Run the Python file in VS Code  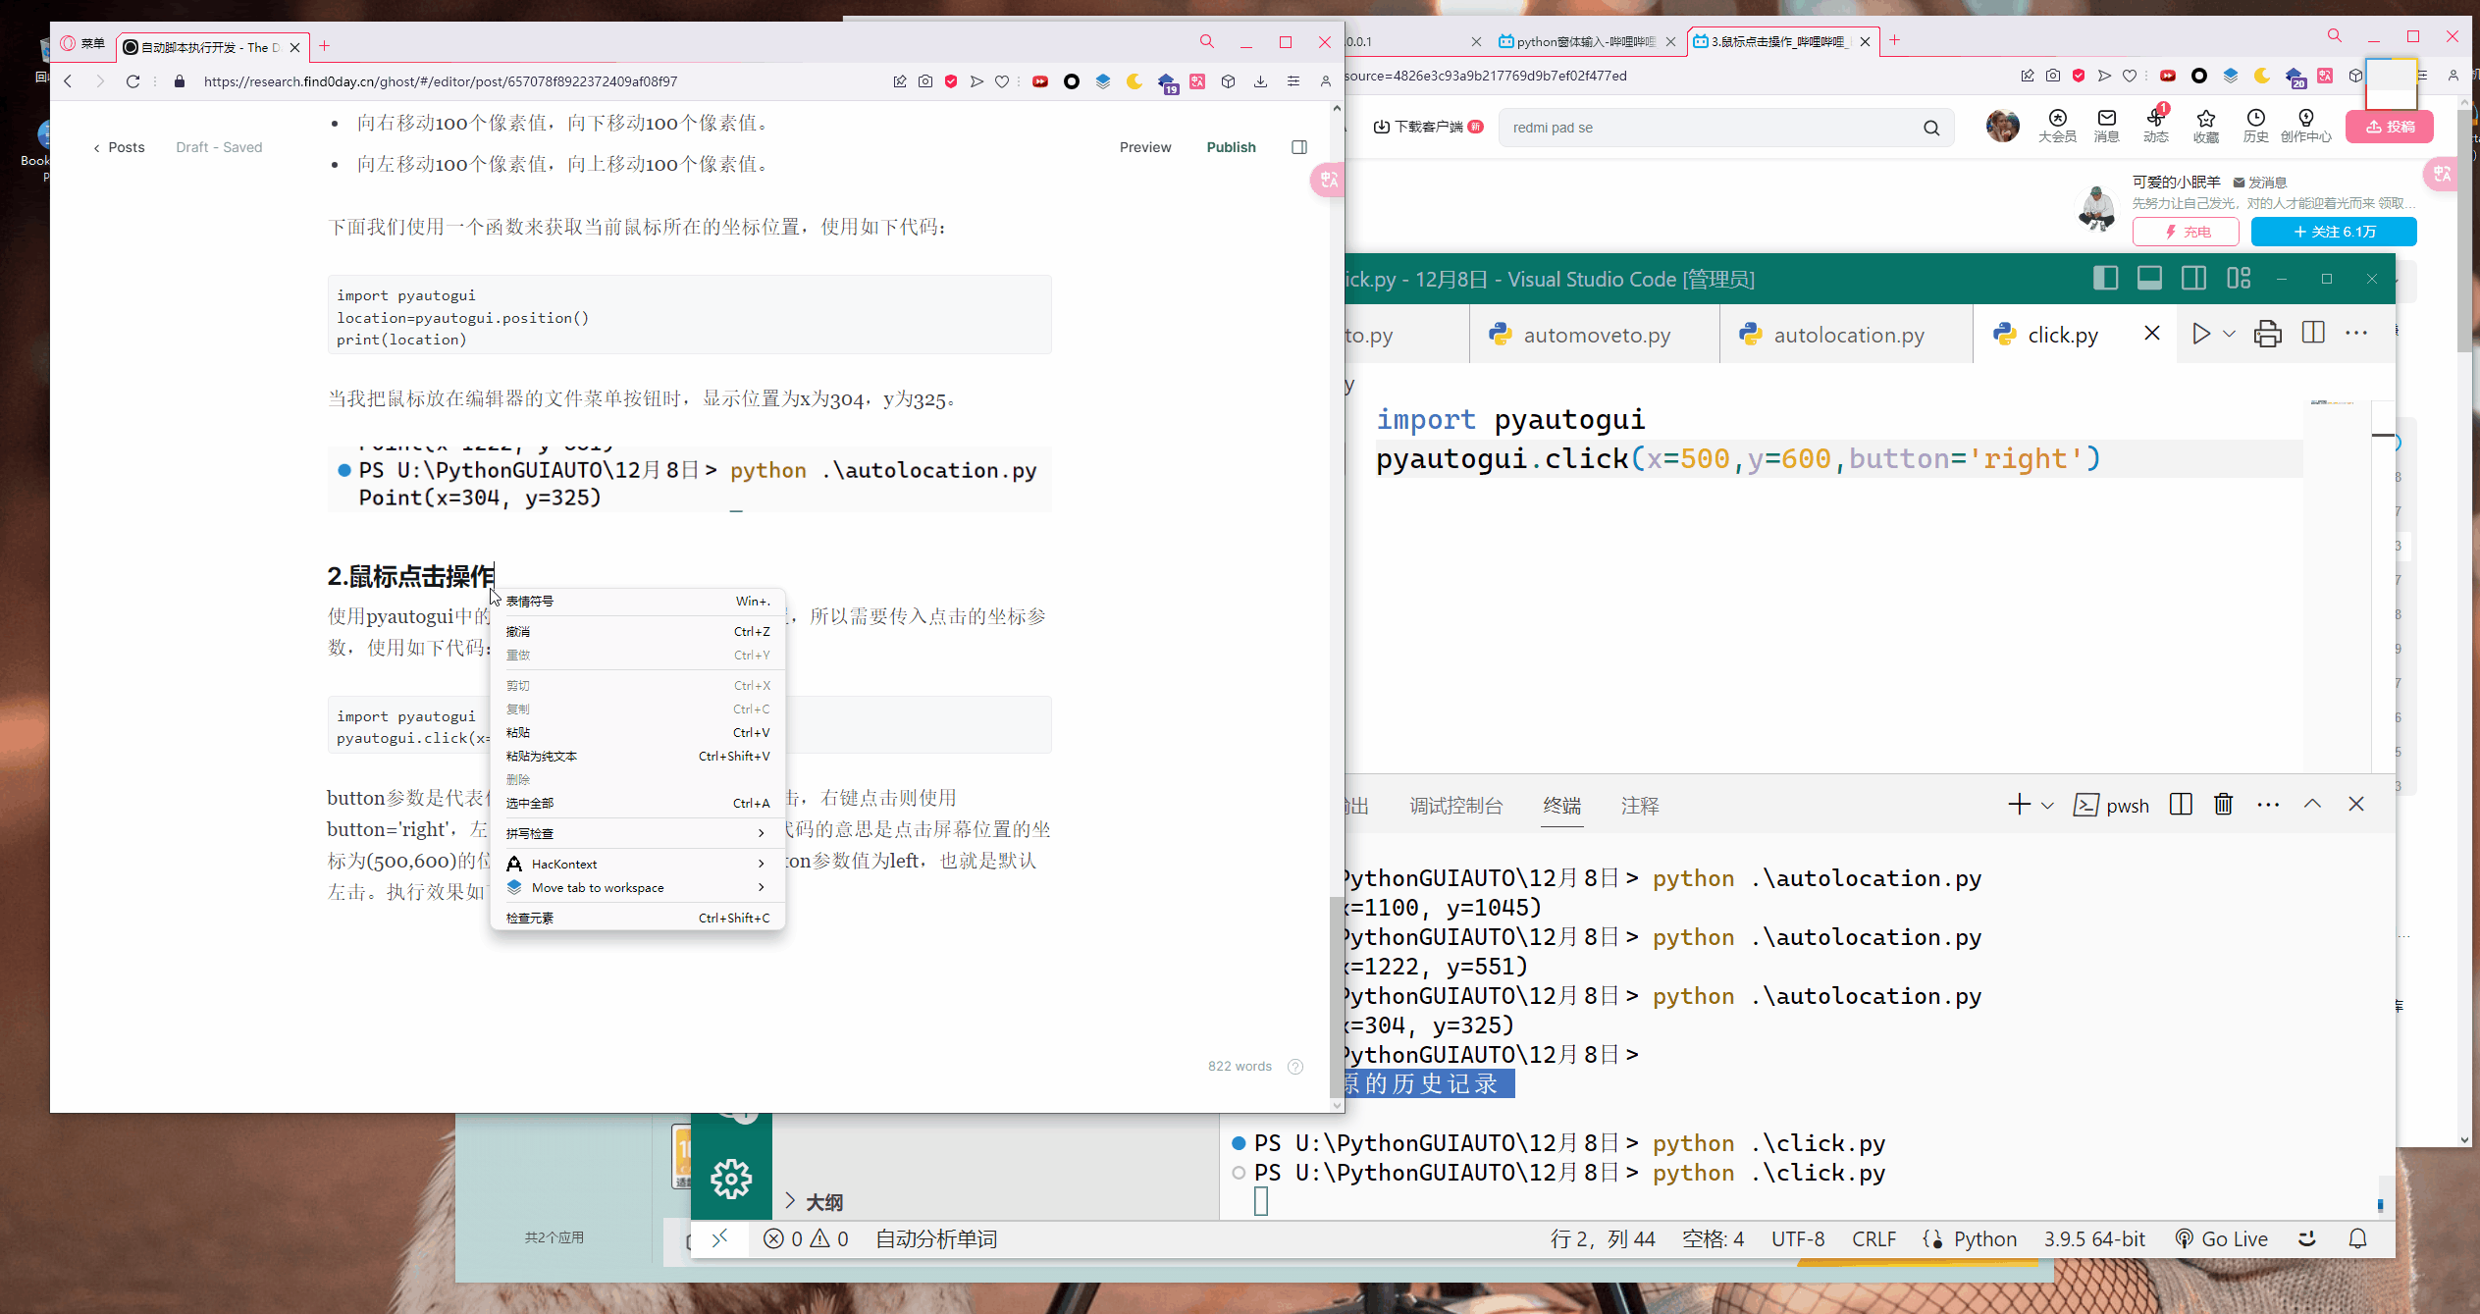coord(2200,334)
